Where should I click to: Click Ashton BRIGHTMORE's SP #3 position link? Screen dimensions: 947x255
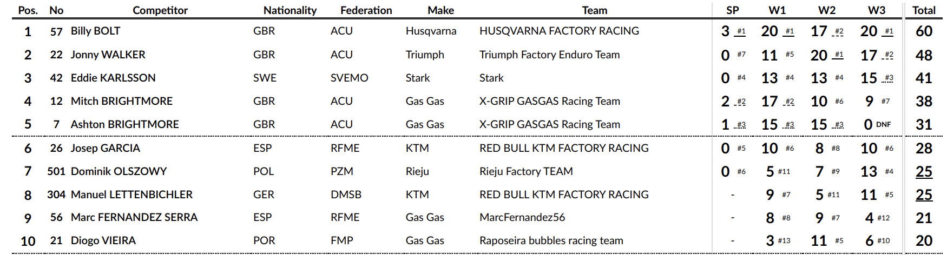pyautogui.click(x=741, y=125)
